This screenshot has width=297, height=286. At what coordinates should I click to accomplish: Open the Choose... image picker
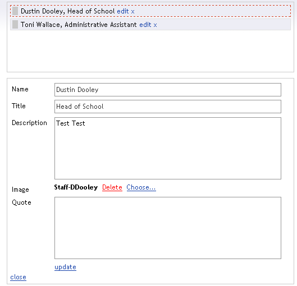pos(141,187)
